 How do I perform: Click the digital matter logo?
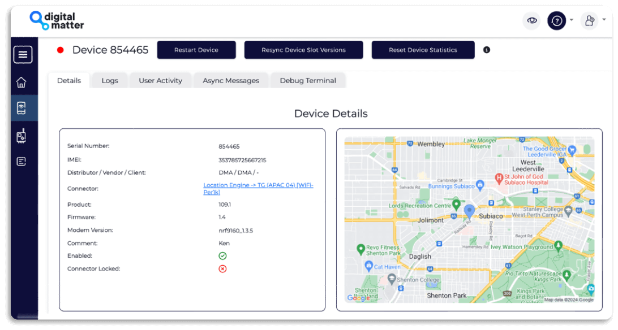(x=57, y=21)
